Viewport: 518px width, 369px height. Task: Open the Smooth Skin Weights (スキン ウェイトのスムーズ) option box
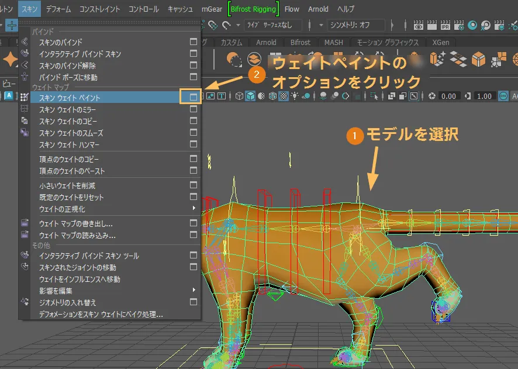(x=194, y=133)
